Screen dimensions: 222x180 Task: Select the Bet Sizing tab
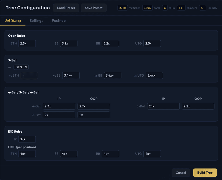coord(13,21)
